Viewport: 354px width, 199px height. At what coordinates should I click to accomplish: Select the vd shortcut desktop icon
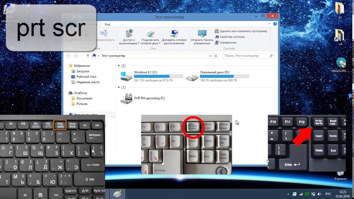pyautogui.click(x=340, y=37)
